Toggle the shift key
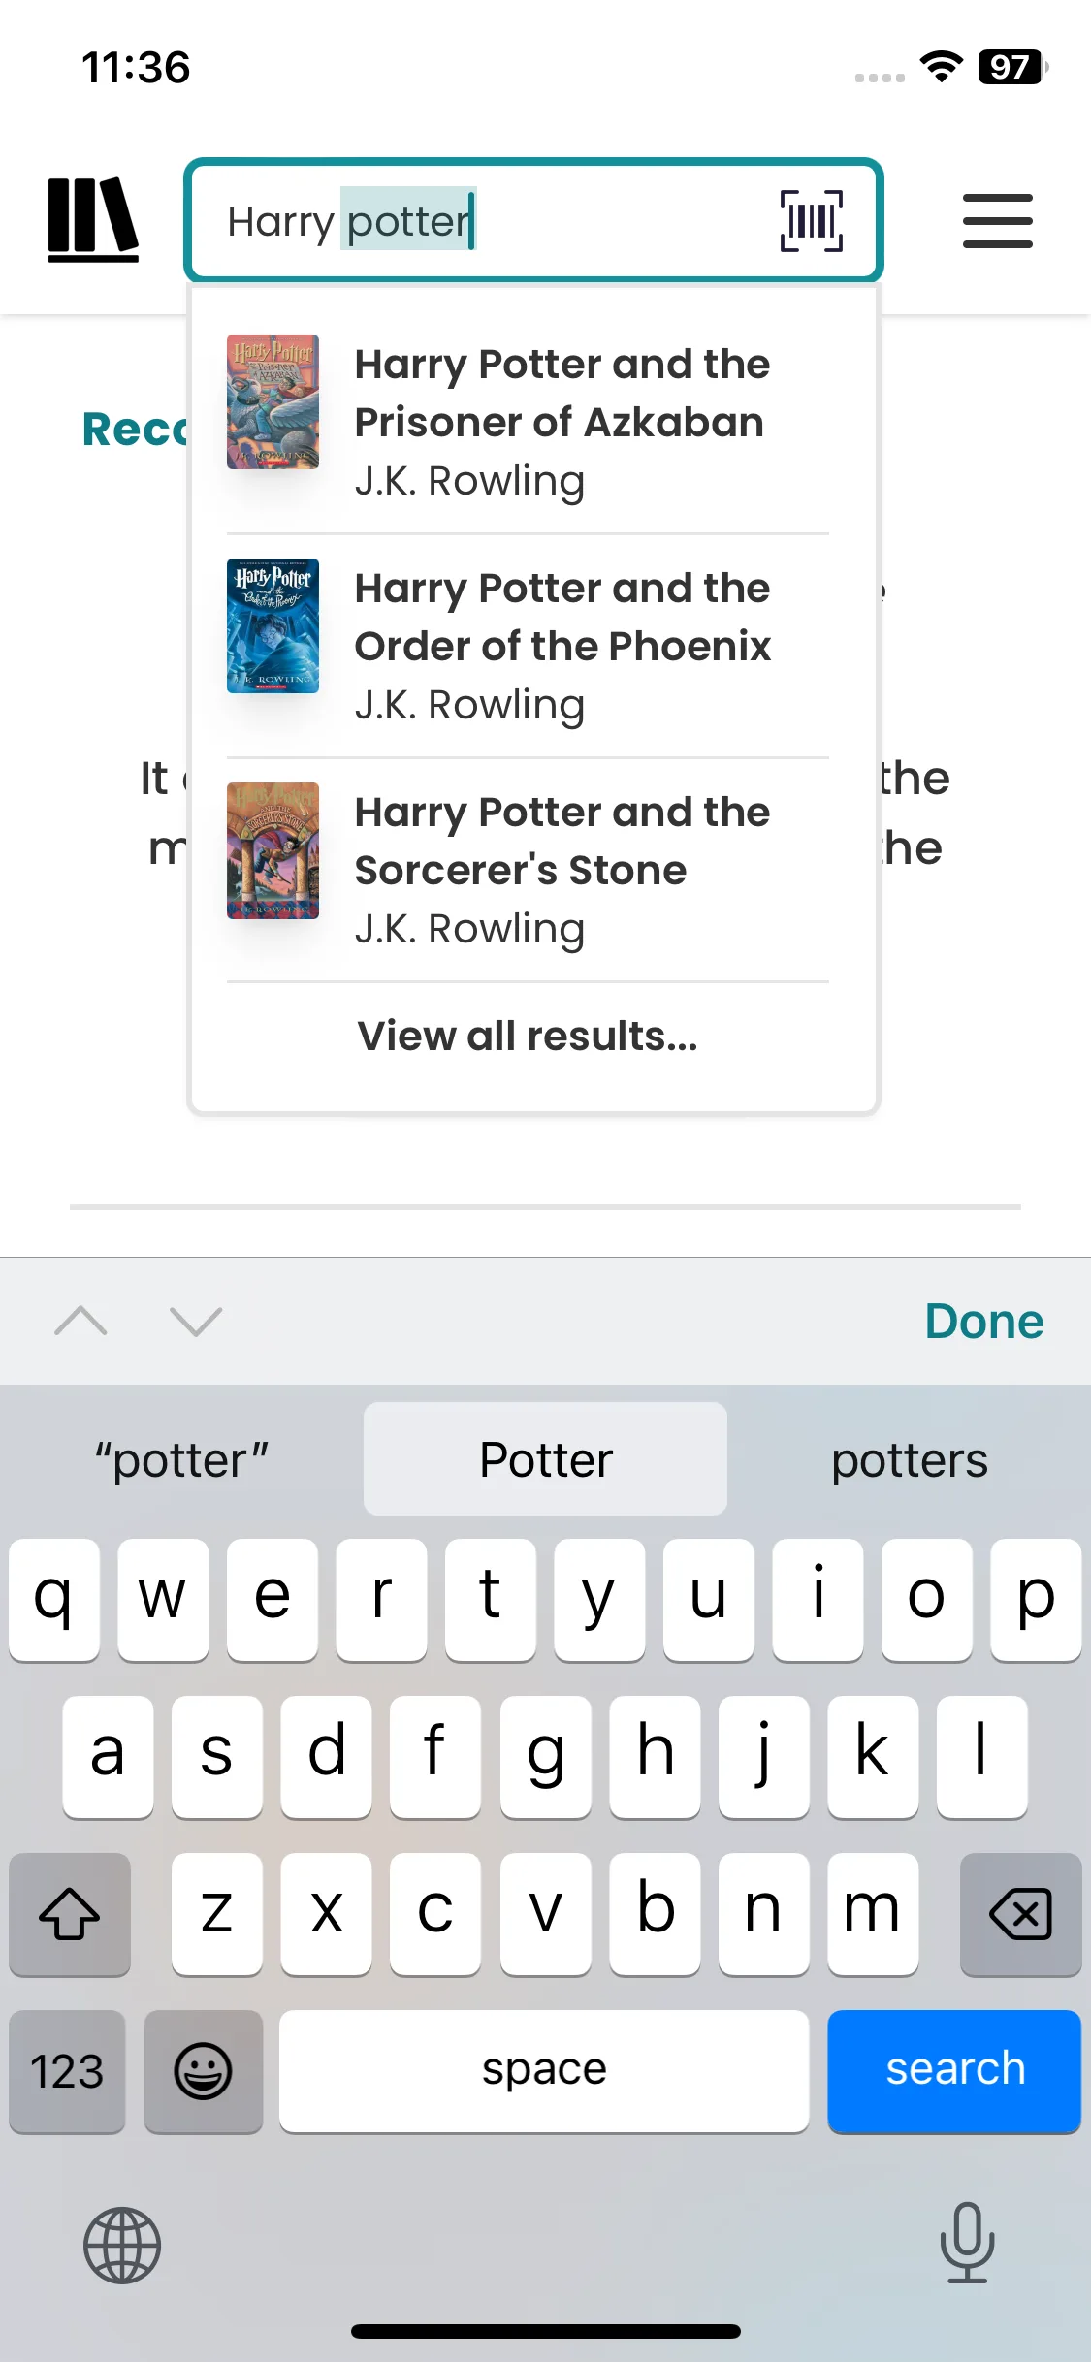Screen dimensions: 1091x2362 (70, 1914)
